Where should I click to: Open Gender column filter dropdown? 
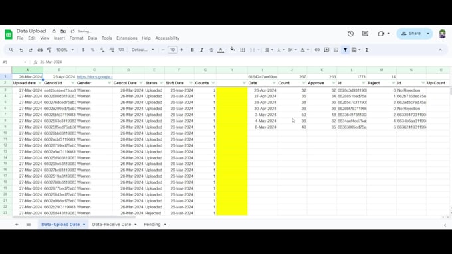[x=109, y=83]
